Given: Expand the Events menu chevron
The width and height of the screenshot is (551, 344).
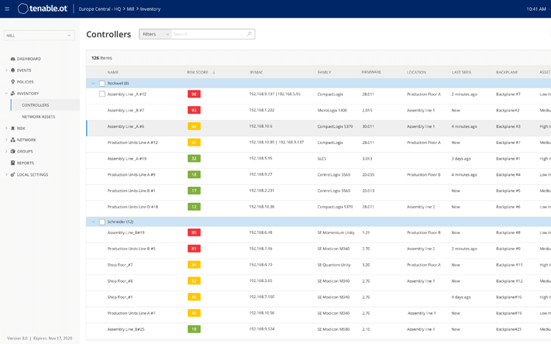Looking at the screenshot, I should [x=6, y=71].
